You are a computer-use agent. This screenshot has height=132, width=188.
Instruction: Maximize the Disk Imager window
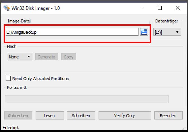160,8
